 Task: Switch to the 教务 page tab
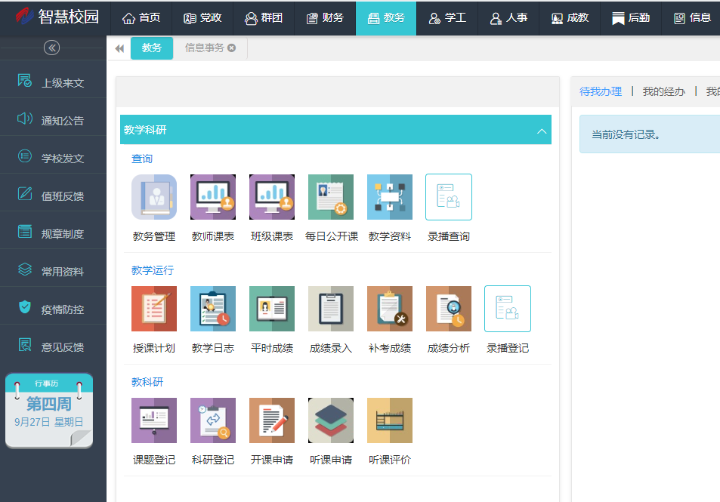coord(152,48)
